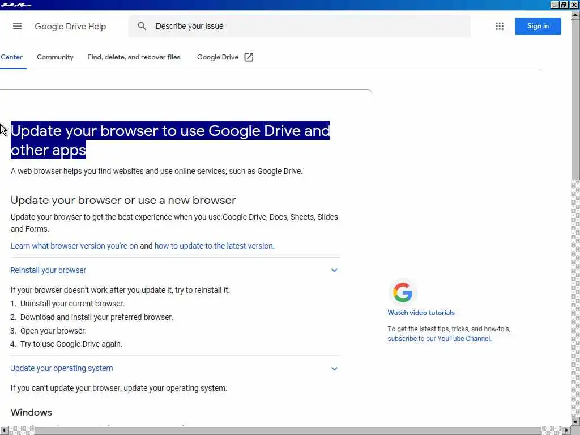Open Find, delete, and recover files tab
Screen dimensions: 580x435
pyautogui.click(x=134, y=57)
